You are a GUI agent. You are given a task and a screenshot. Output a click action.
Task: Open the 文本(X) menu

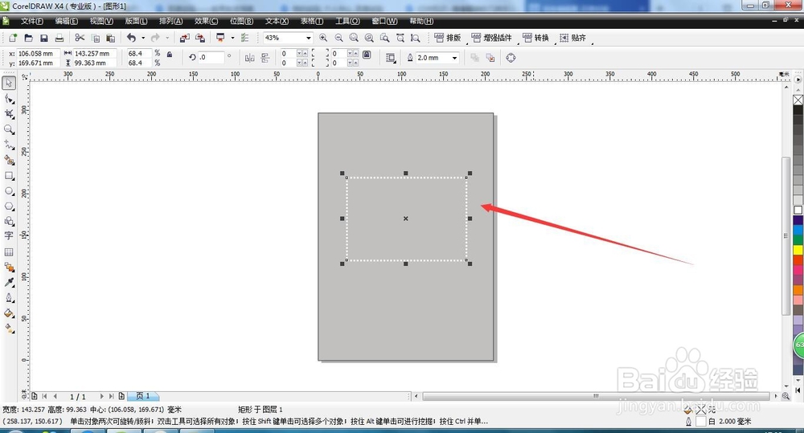coord(277,21)
